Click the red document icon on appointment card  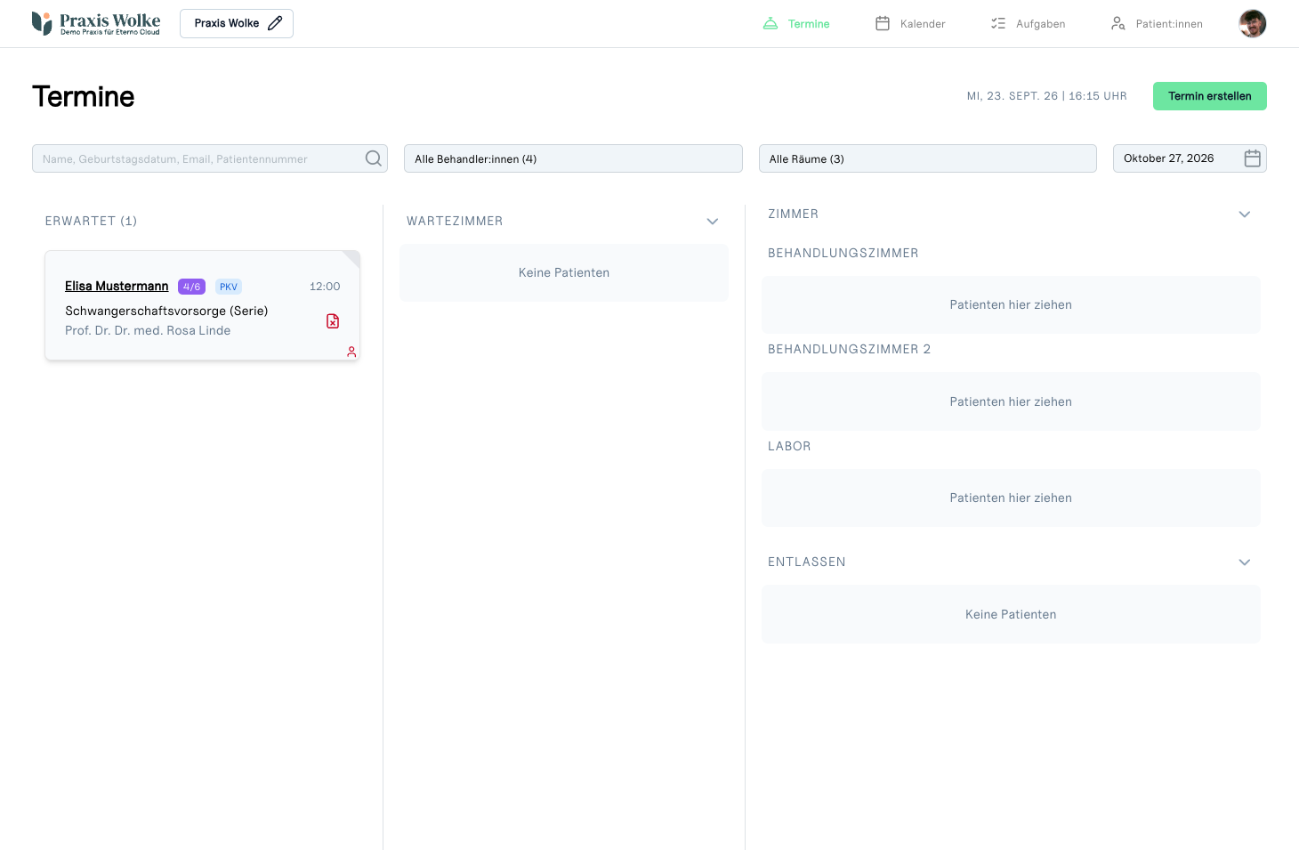click(x=333, y=321)
